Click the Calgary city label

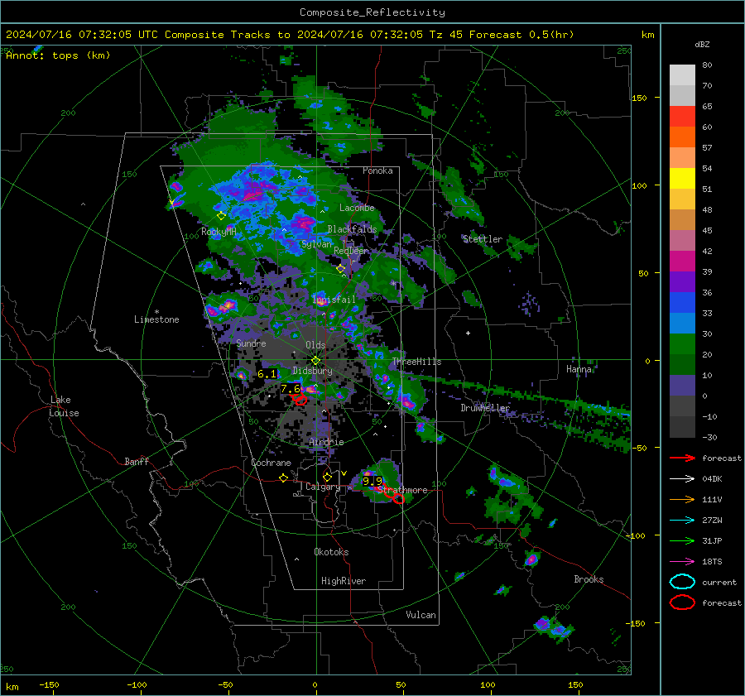pos(323,487)
